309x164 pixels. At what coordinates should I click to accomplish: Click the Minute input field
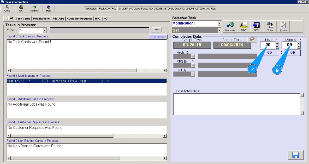click(289, 45)
